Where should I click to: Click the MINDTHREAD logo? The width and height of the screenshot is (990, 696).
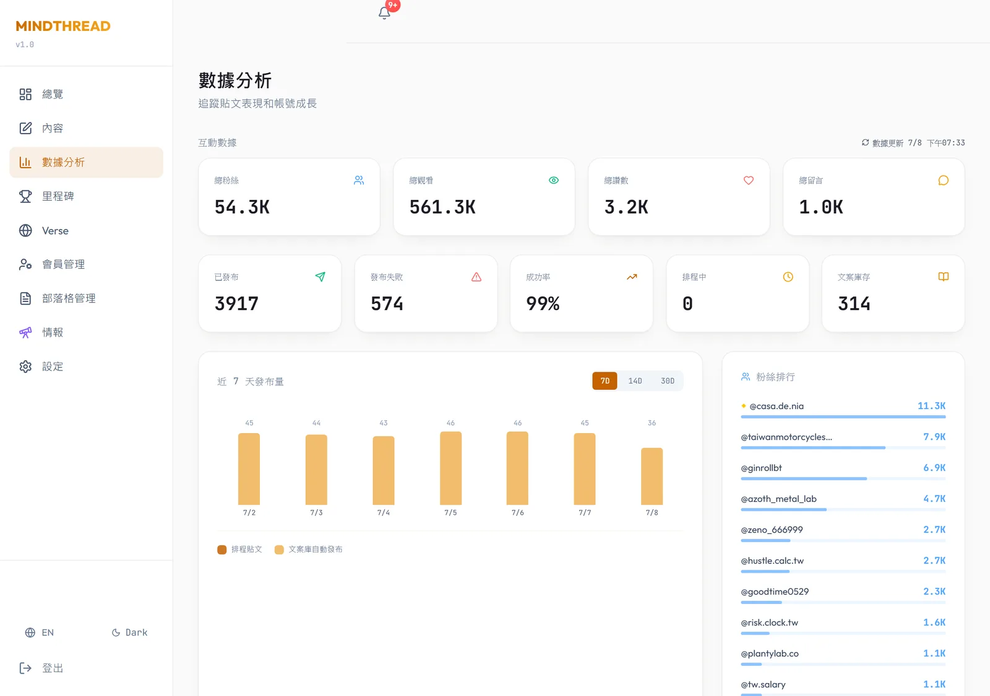(x=63, y=26)
